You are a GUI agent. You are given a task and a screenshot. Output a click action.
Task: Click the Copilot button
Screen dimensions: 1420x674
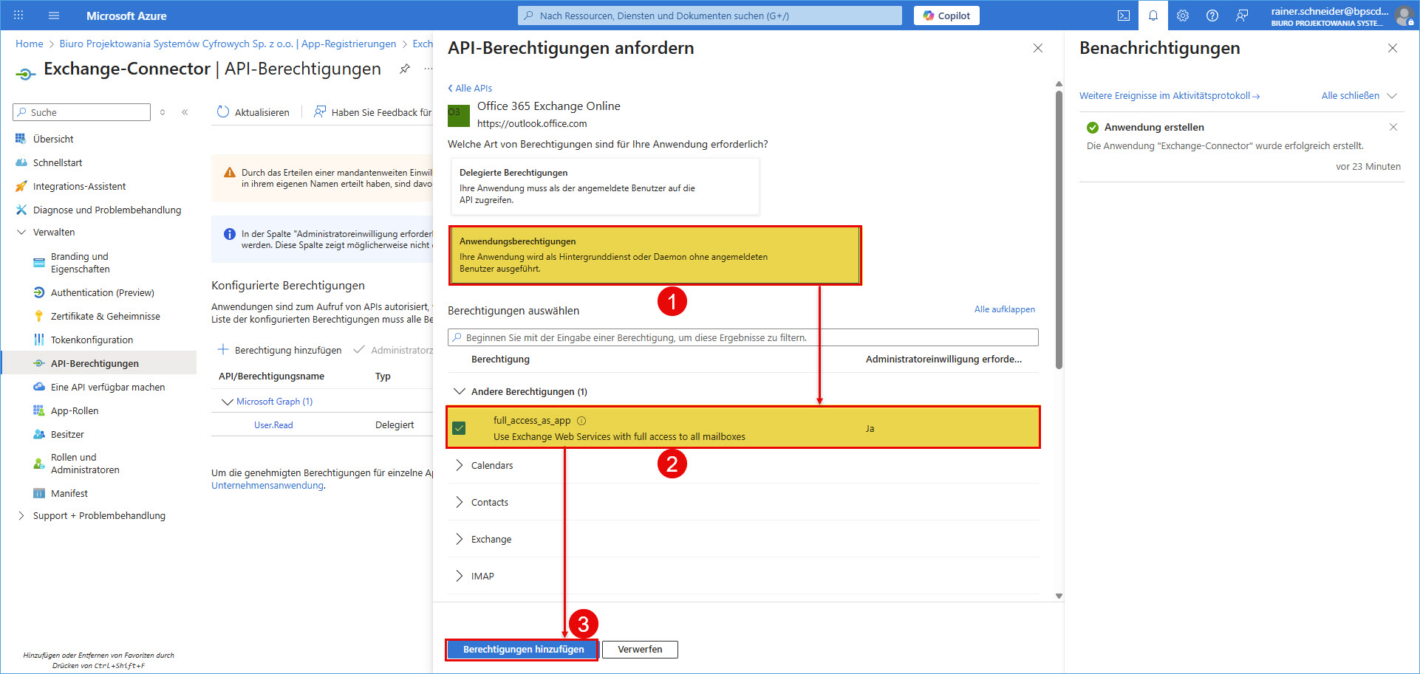point(946,16)
